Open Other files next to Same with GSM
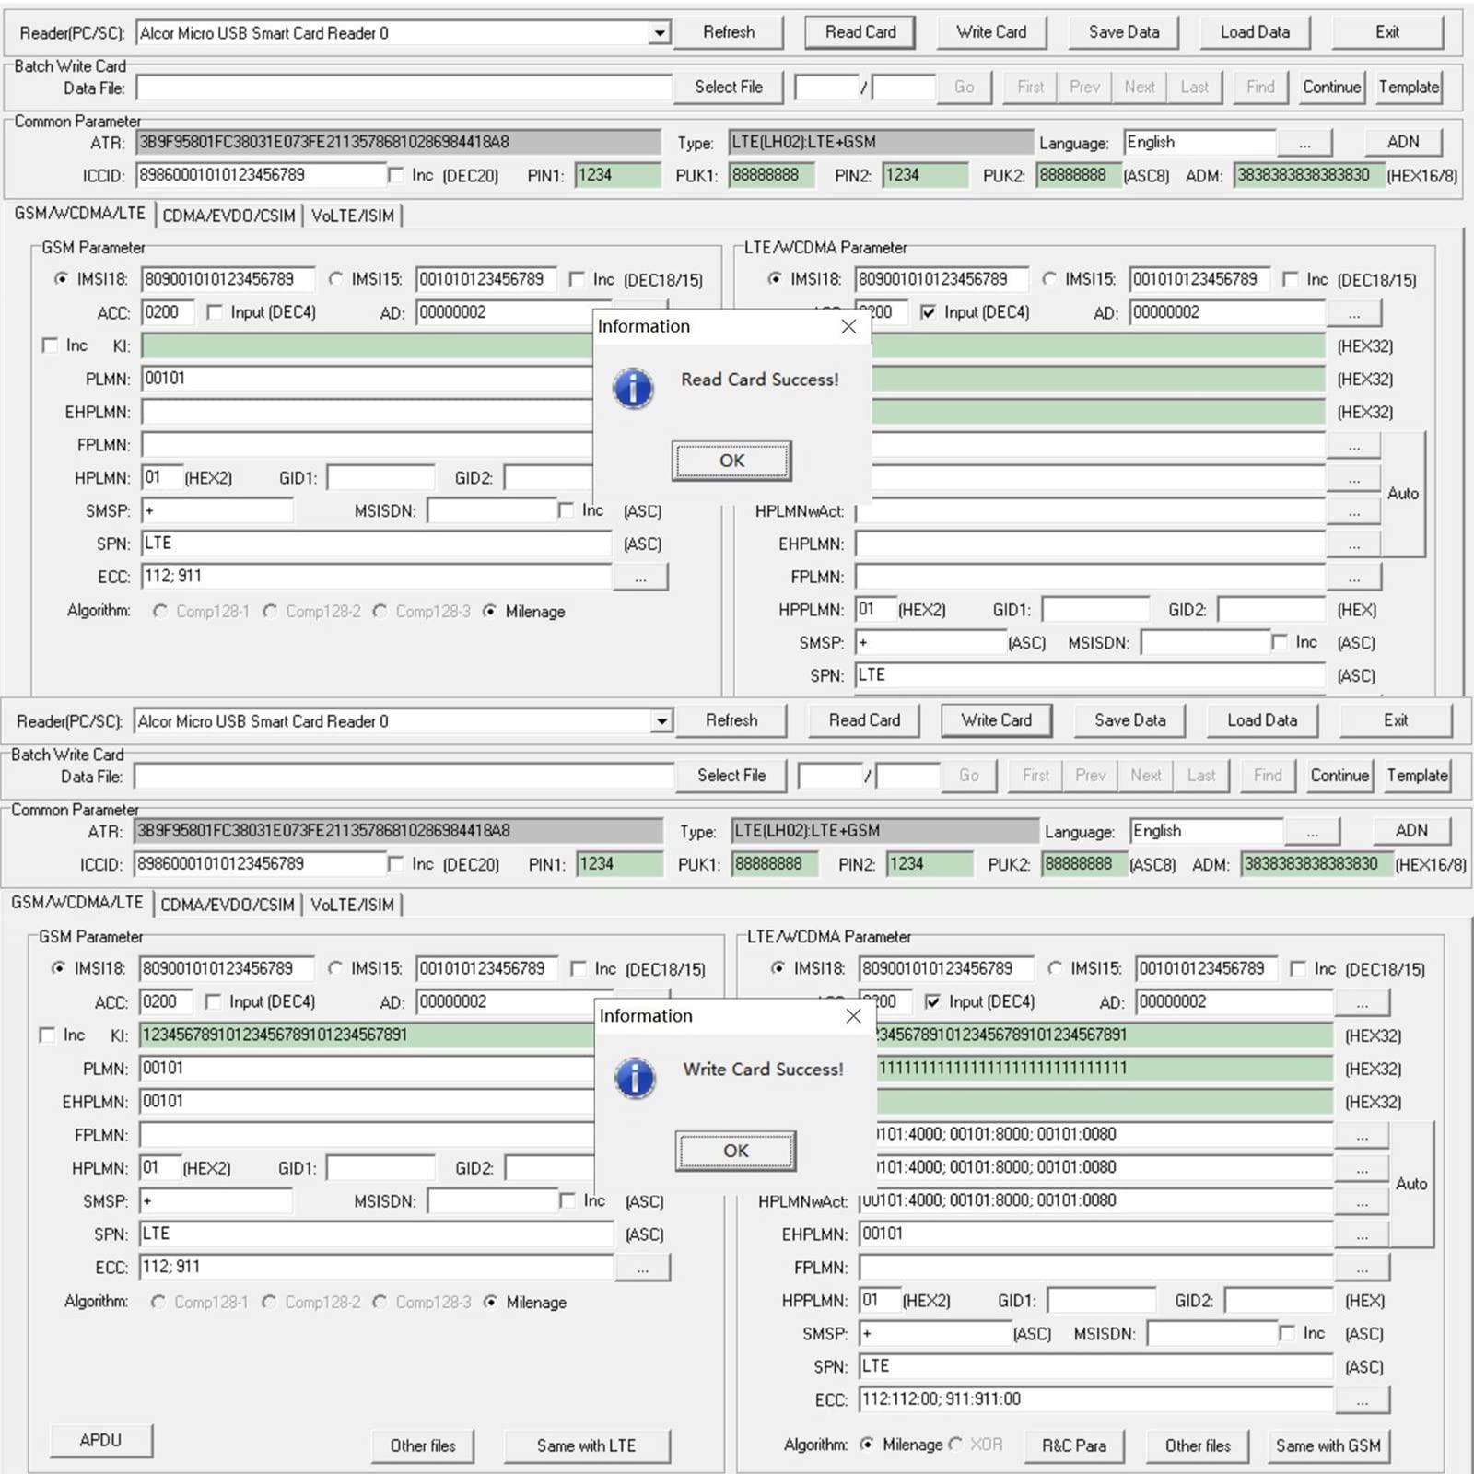The image size is (1474, 1474). pyautogui.click(x=1197, y=1445)
